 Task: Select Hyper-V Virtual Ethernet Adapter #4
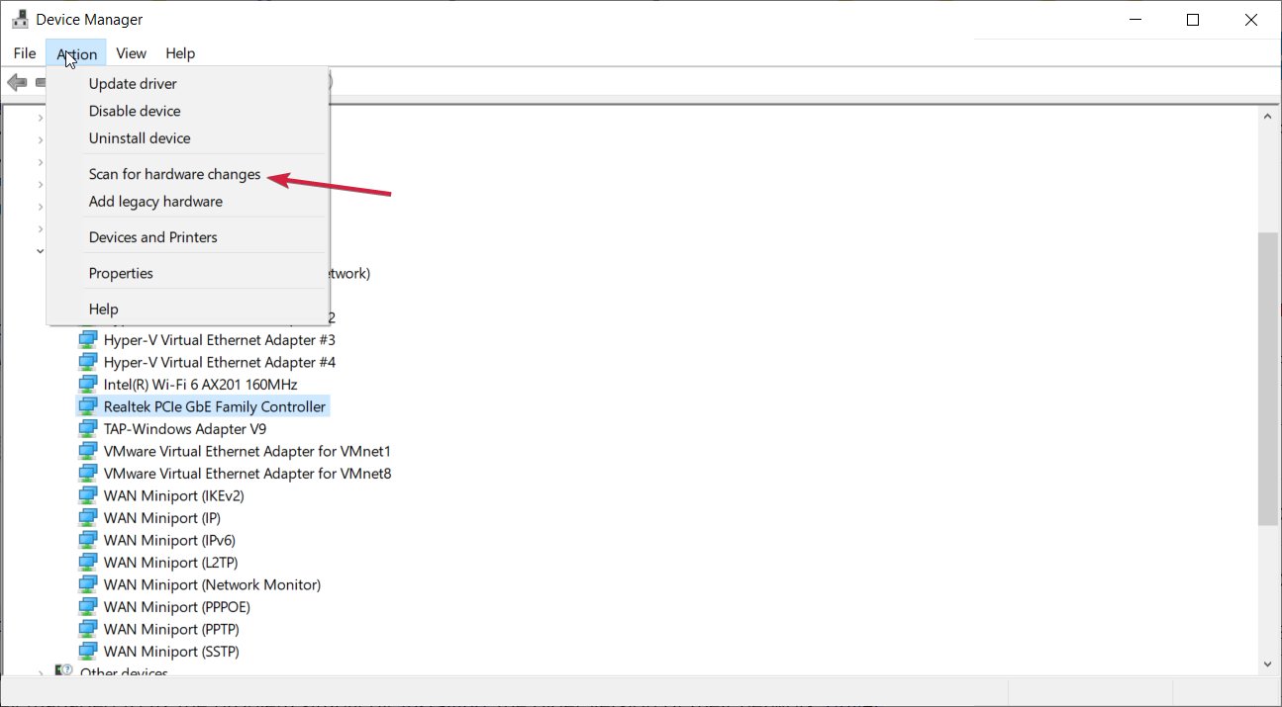tap(220, 362)
